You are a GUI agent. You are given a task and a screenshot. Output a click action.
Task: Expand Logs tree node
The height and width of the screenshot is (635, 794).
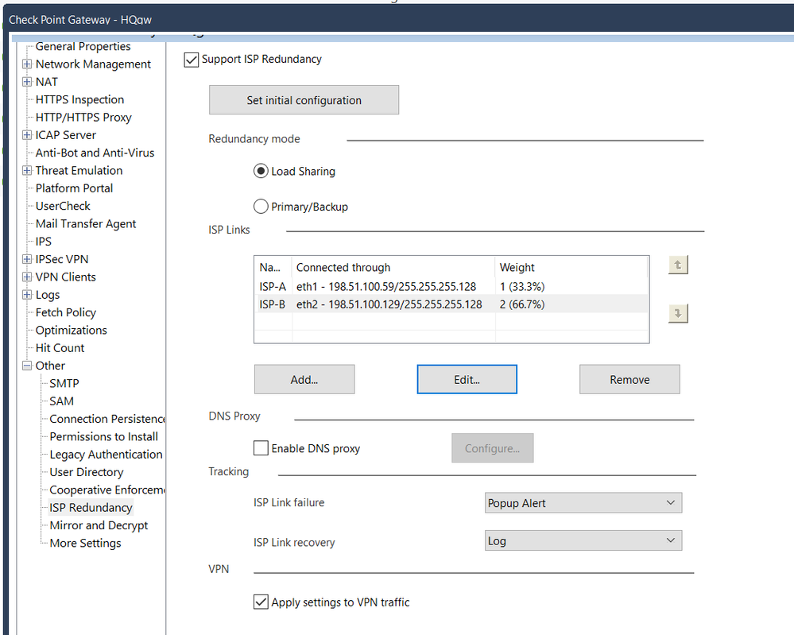tap(27, 295)
